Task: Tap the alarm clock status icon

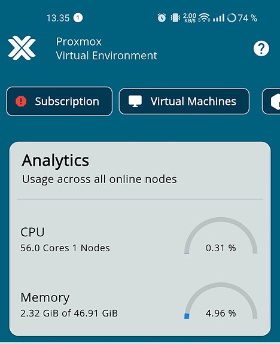Action: click(162, 18)
